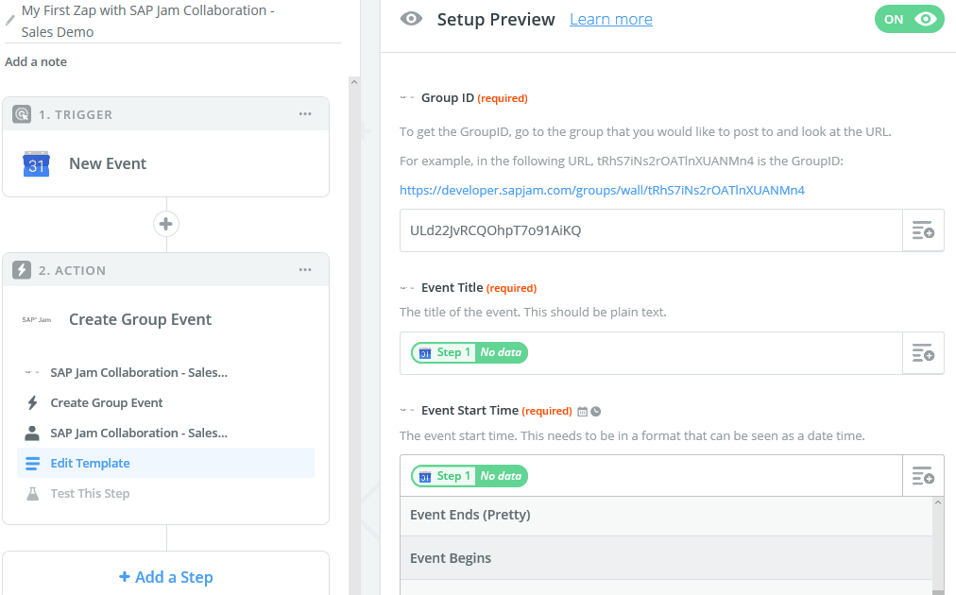The width and height of the screenshot is (956, 595).
Task: Choose Event Begins from the list
Action: (x=666, y=558)
